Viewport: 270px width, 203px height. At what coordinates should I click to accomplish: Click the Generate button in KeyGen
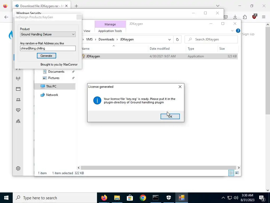(46, 56)
